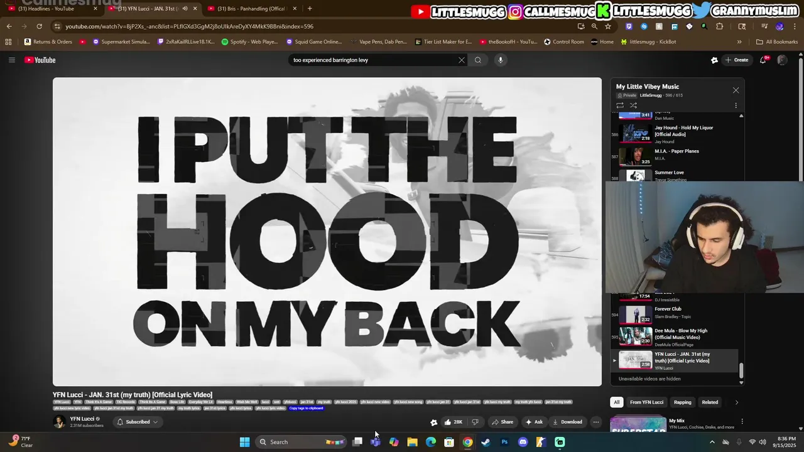Open a new Chrome tab
Viewport: 804px width, 452px height.
point(310,9)
